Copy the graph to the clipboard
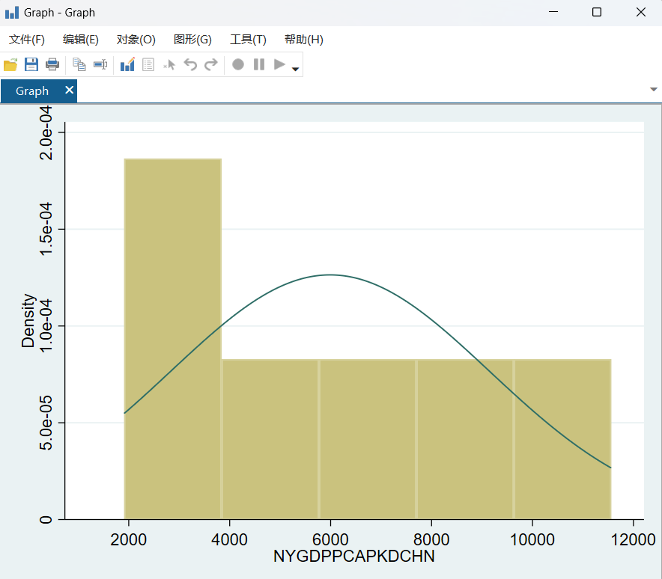Viewport: 662px width, 579px height. (79, 65)
